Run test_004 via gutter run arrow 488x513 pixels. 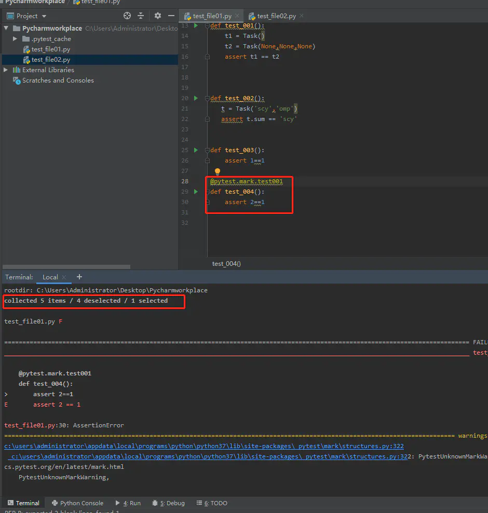pos(196,192)
